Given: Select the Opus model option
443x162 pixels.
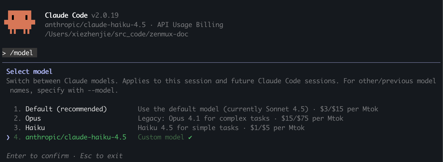Looking at the screenshot, I should pos(33,118).
